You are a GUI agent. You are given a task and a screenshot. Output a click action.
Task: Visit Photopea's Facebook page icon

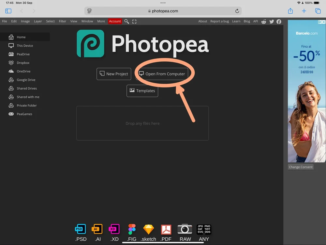279,22
